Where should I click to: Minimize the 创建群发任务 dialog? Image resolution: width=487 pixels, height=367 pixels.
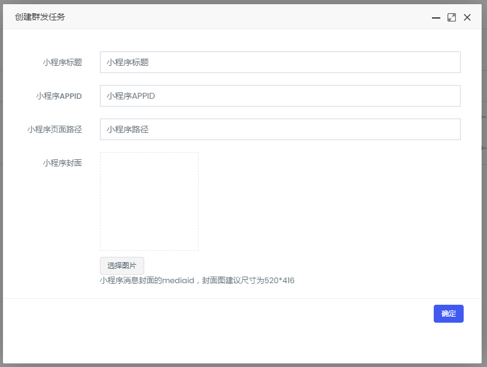(436, 17)
